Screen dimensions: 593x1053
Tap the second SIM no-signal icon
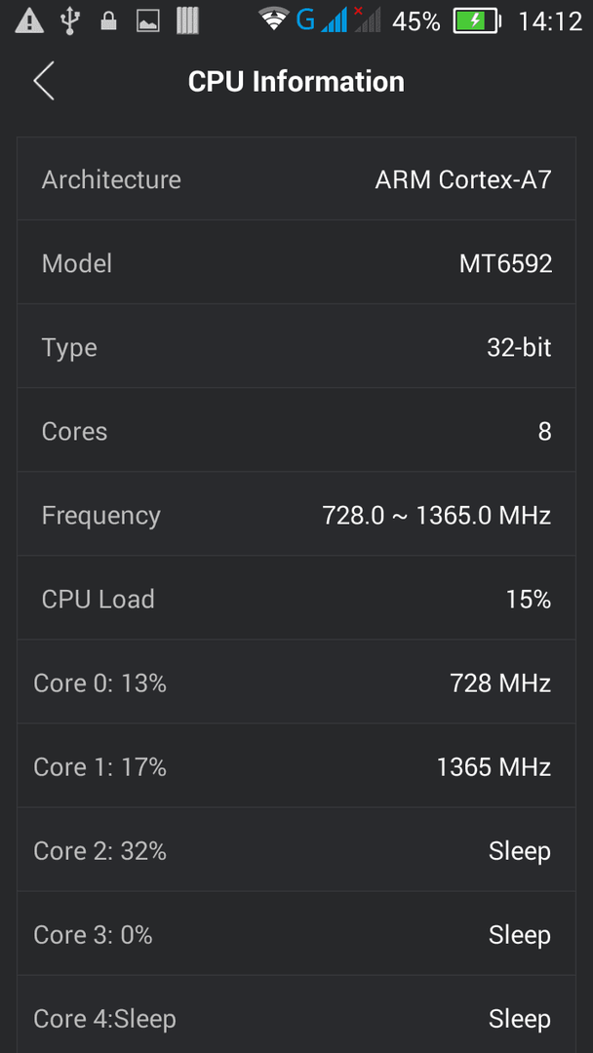[x=368, y=19]
